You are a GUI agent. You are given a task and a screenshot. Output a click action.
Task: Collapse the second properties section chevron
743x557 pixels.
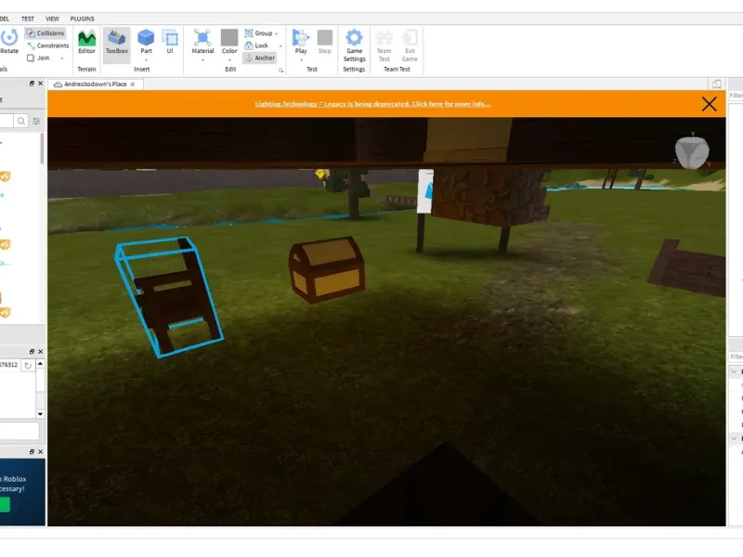pos(734,438)
